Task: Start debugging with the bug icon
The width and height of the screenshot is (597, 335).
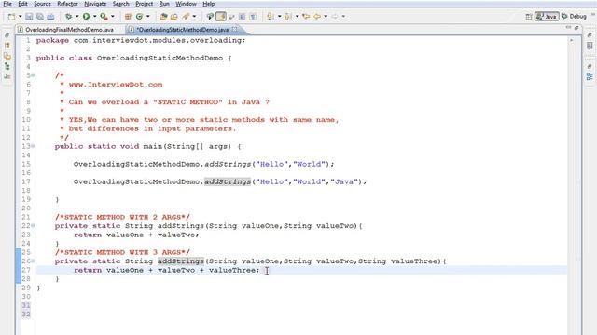Action: point(68,17)
